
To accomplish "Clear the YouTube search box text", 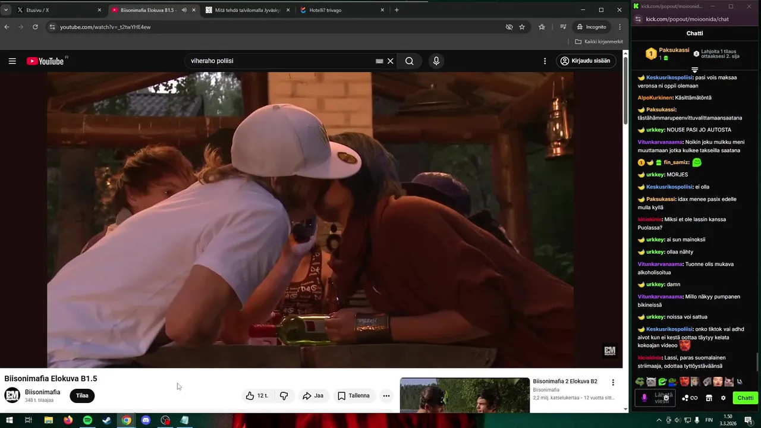I will pos(391,61).
